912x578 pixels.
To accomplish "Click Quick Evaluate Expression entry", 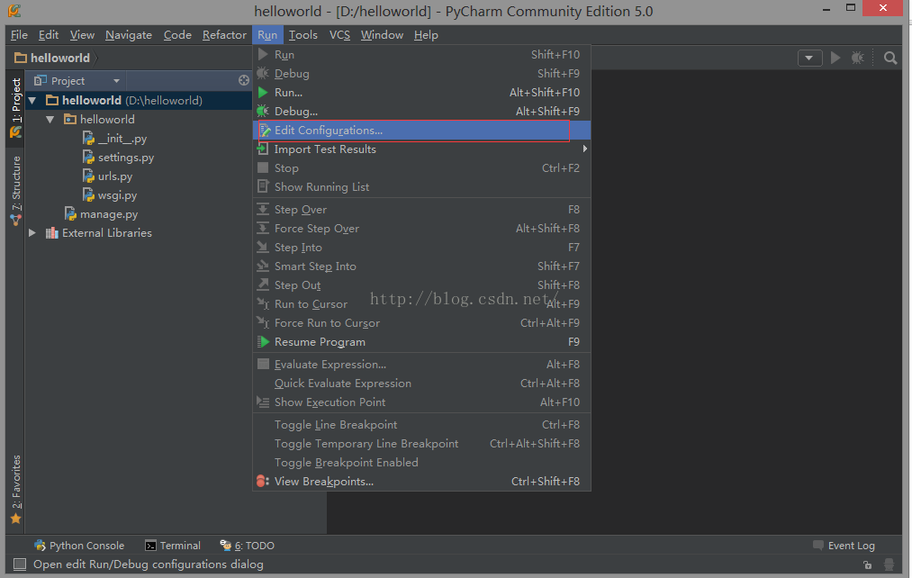I will (x=421, y=384).
